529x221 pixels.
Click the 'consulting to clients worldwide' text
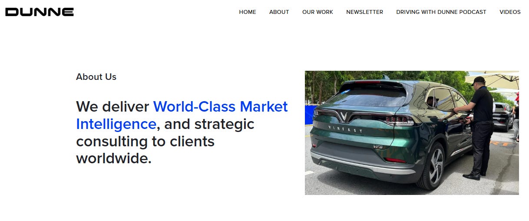pos(145,150)
